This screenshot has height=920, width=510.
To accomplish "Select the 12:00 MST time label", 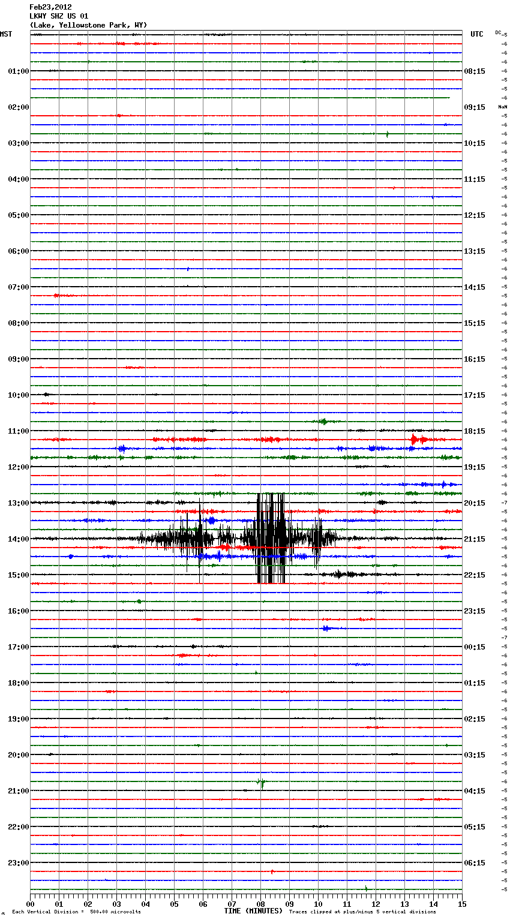I will 19,467.
